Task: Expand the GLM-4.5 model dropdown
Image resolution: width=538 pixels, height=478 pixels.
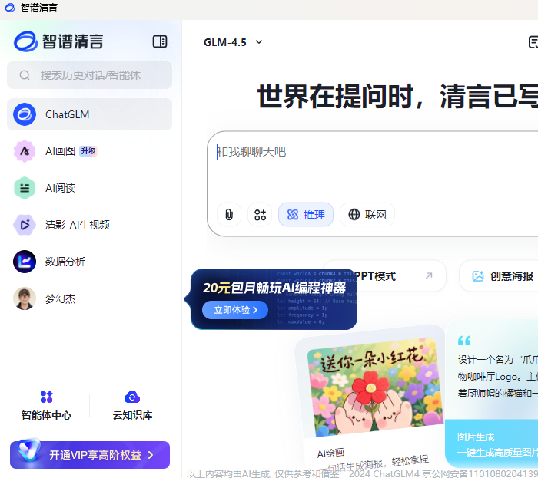Action: 233,42
